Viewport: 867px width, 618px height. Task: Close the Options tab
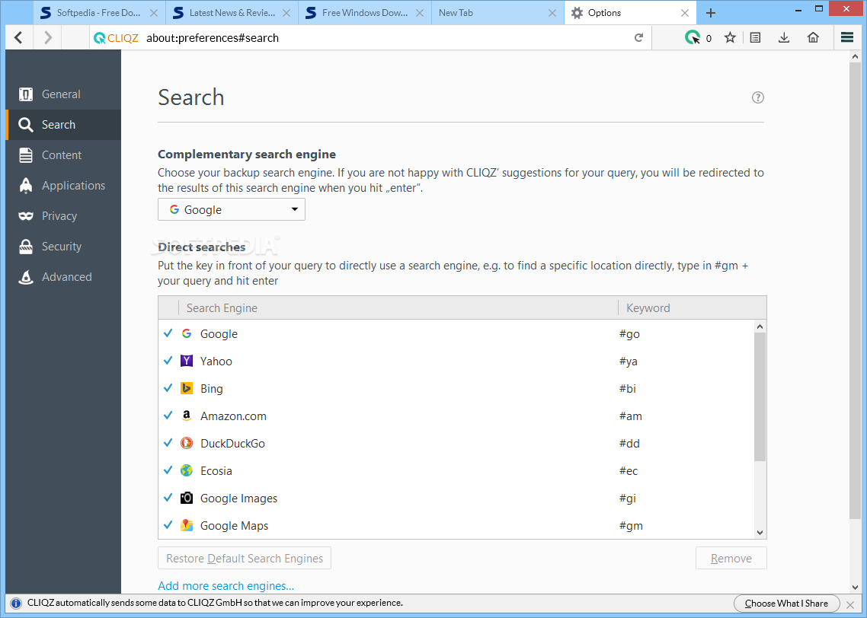click(x=684, y=13)
